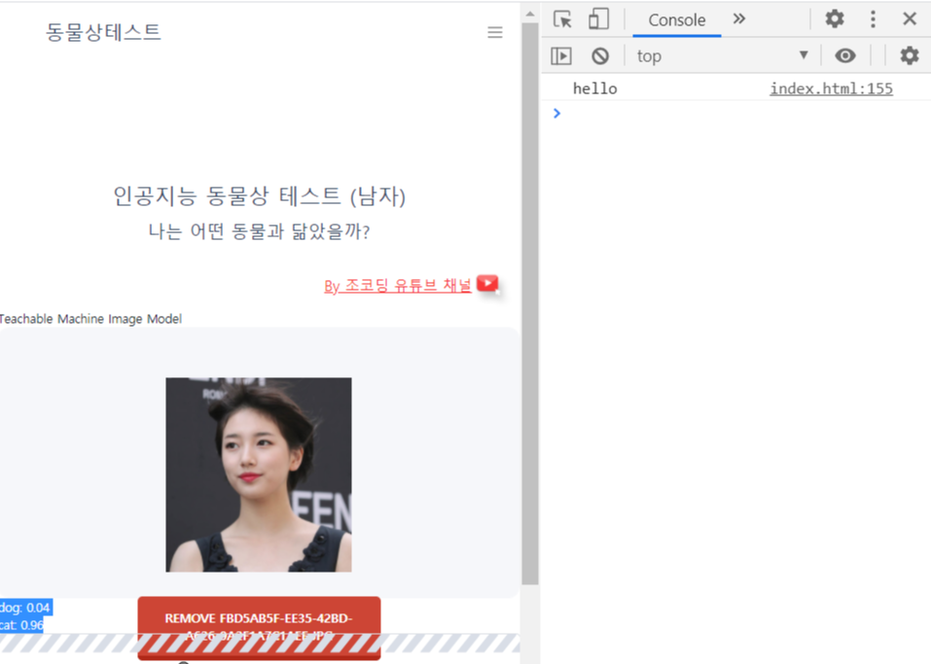This screenshot has width=931, height=664.
Task: Create live expression eye icon
Action: (845, 55)
